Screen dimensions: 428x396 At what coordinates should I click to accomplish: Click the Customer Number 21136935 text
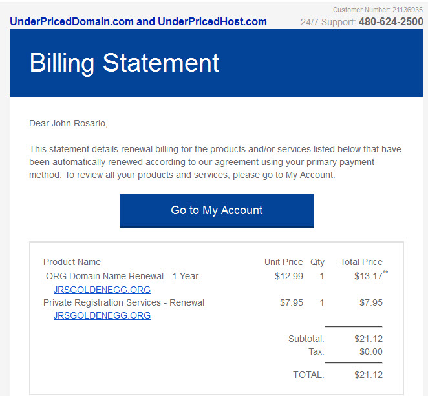coord(378,10)
